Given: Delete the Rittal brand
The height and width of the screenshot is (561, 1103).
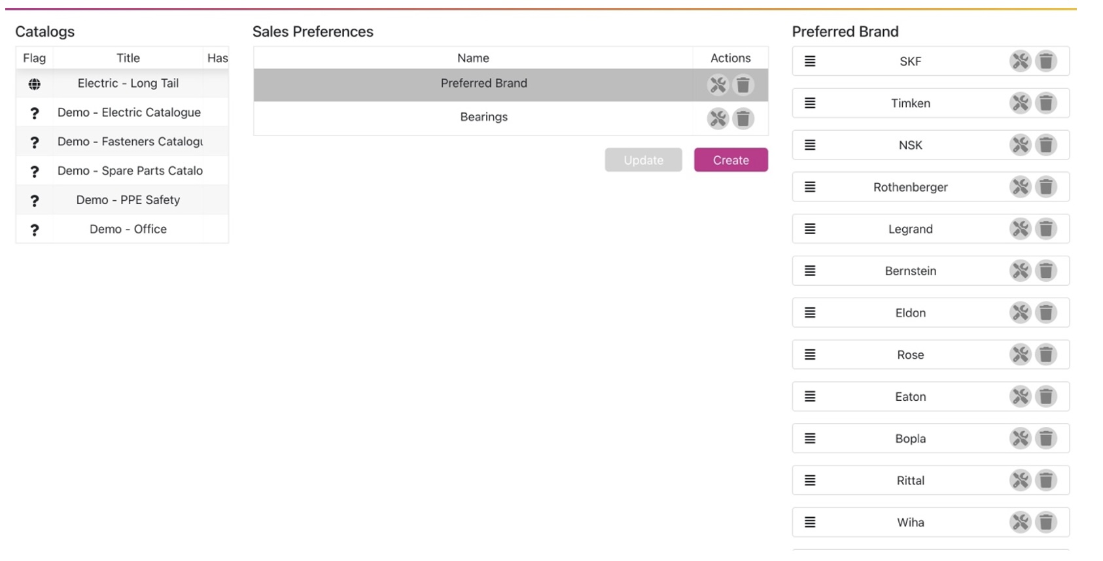Looking at the screenshot, I should pos(1046,480).
